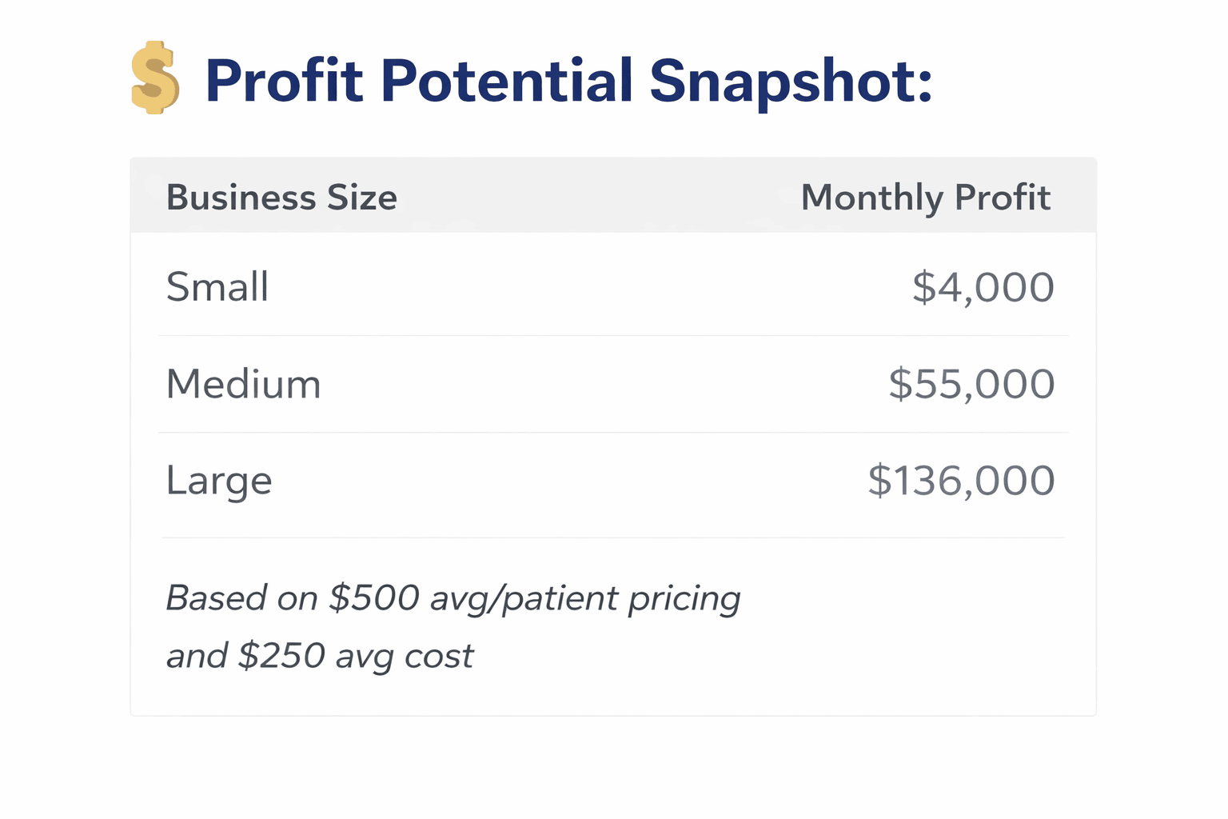Click the word "Profit" in the title
Screen dimensions: 1228x819
point(284,81)
